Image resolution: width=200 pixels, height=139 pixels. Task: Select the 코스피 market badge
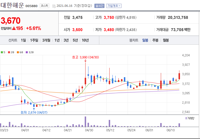[44, 6]
